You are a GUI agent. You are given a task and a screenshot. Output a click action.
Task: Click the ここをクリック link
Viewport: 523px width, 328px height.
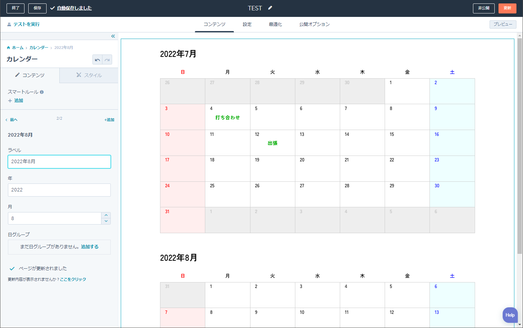point(73,279)
